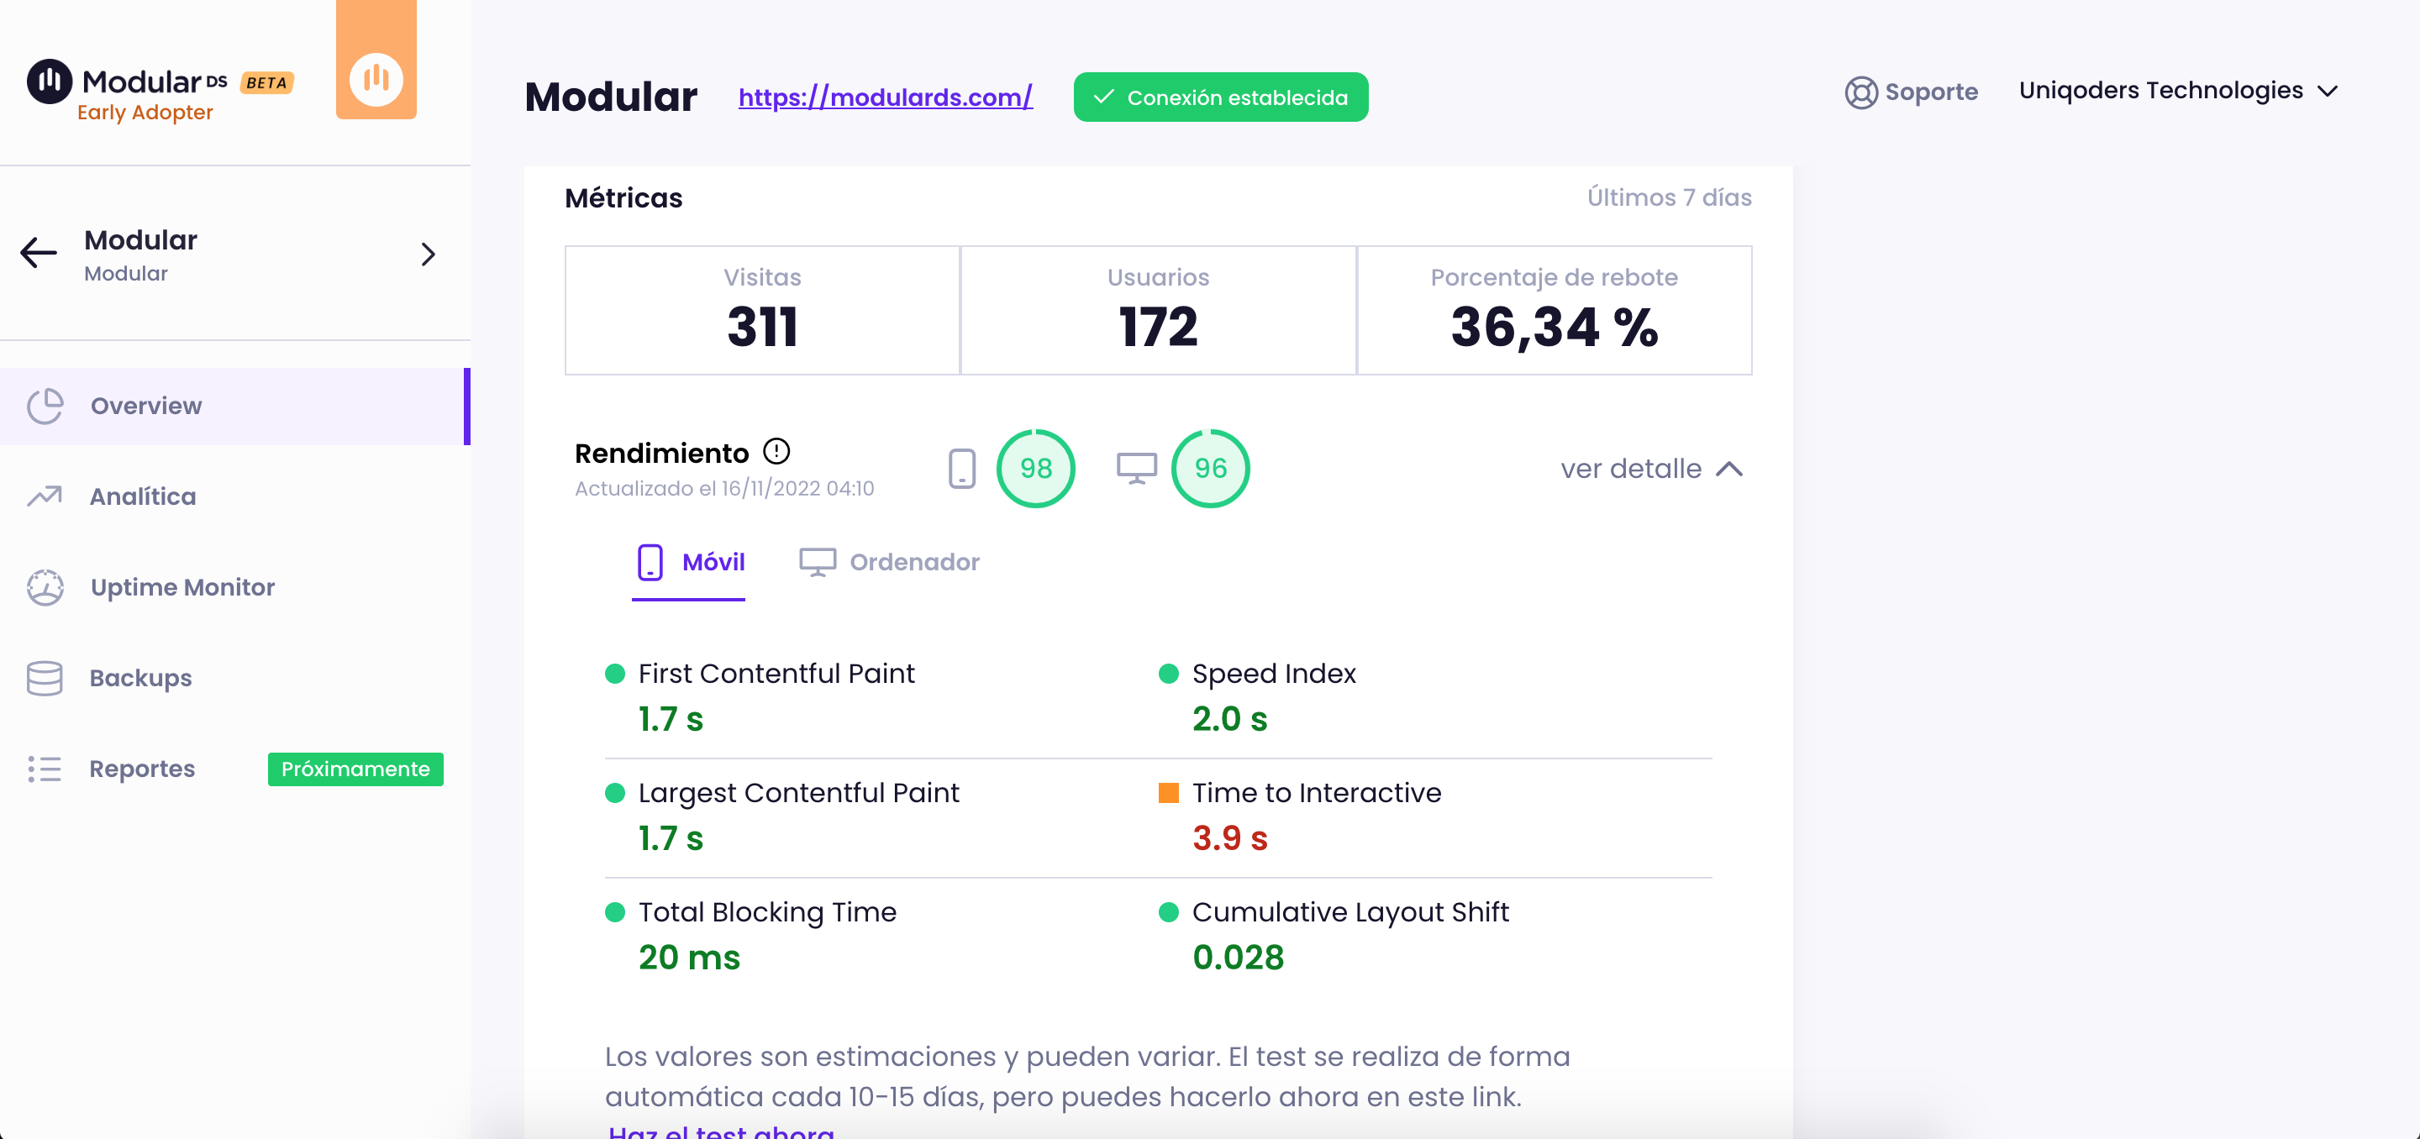Go back using the left arrow icon
This screenshot has width=2420, height=1139.
tap(39, 253)
